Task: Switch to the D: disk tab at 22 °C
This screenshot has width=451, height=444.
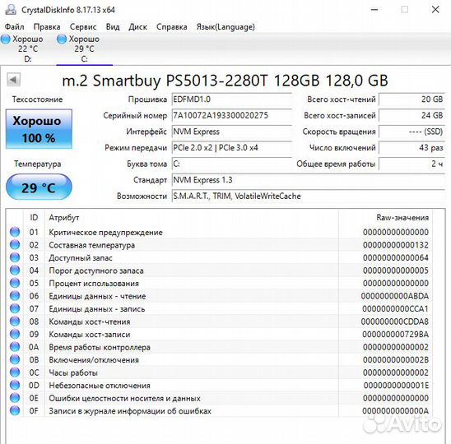Action: 28,49
